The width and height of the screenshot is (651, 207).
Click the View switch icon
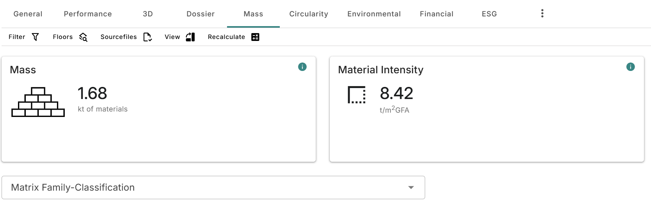pyautogui.click(x=190, y=37)
